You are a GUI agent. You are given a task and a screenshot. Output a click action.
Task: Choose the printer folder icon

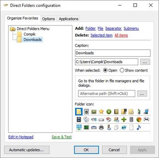(x=101, y=127)
